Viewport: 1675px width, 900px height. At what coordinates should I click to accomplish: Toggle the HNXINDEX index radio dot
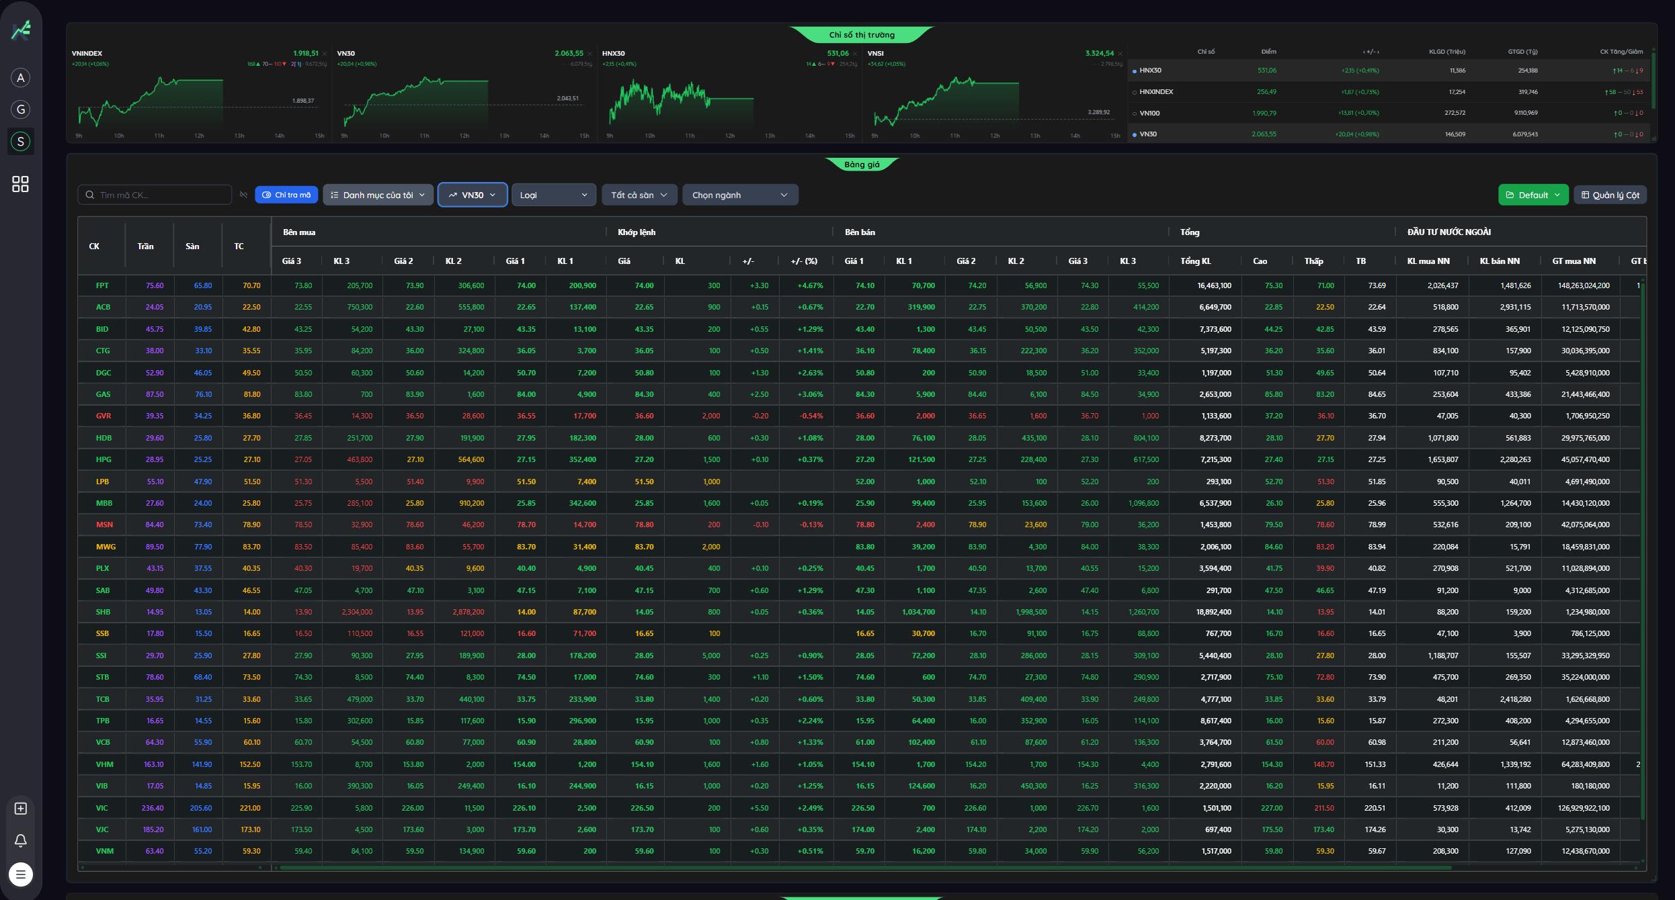(1135, 92)
